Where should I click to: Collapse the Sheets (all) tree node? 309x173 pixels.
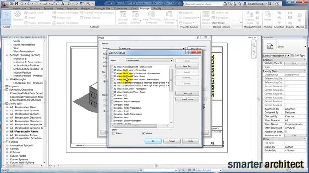tap(4, 104)
